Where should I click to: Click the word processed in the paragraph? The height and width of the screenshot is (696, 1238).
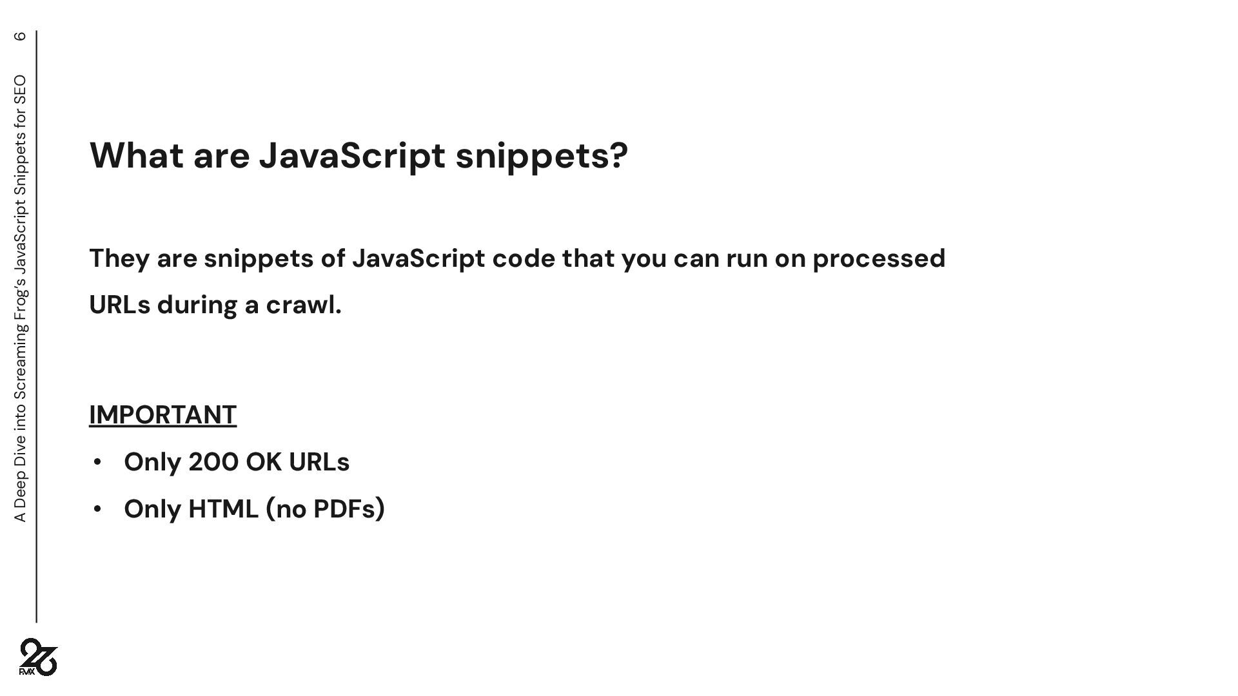tap(879, 259)
